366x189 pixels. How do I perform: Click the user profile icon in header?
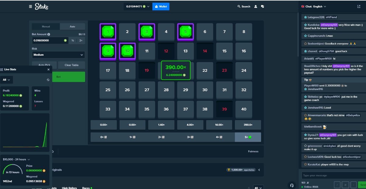coord(256,6)
